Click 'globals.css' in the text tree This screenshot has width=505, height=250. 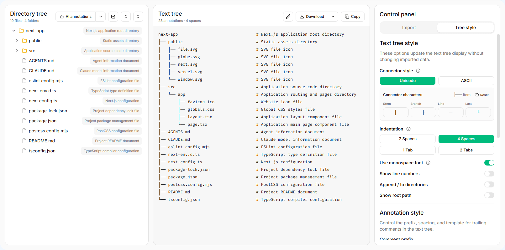coord(201,110)
